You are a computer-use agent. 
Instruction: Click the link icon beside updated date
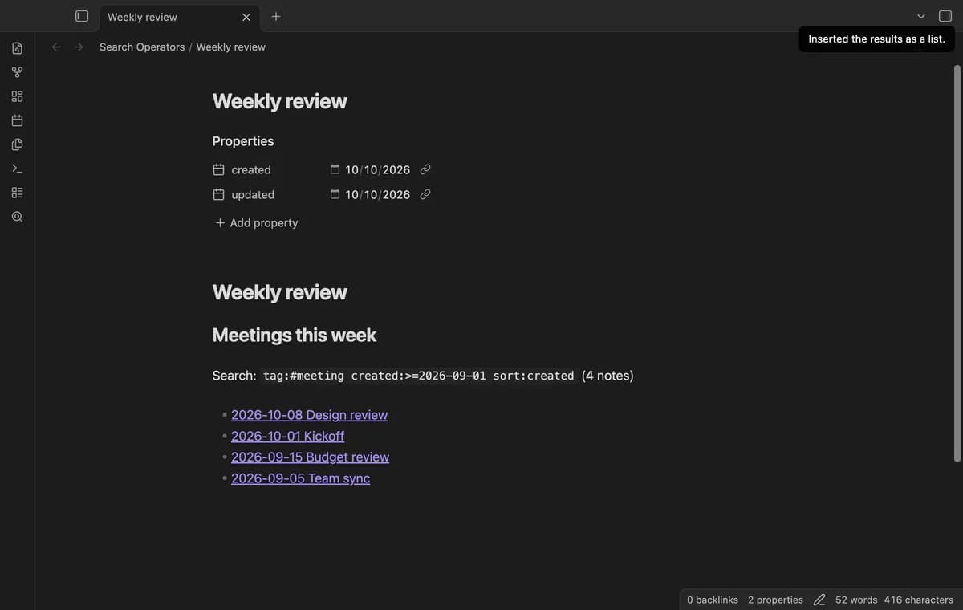point(425,194)
